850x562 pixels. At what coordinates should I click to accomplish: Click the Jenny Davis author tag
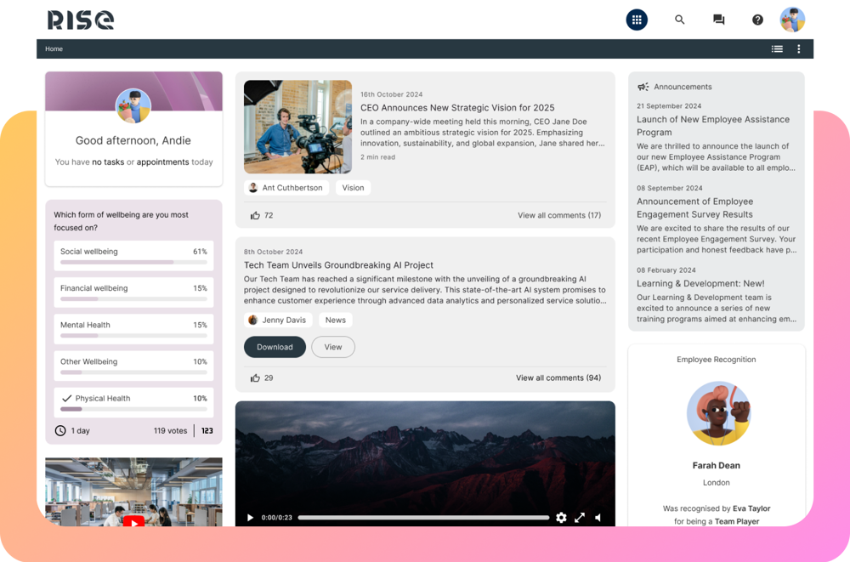click(278, 320)
